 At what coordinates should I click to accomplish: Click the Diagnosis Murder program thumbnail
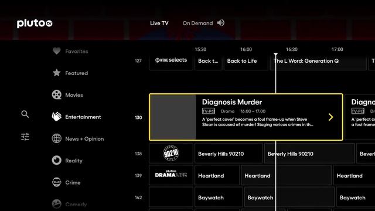173,117
